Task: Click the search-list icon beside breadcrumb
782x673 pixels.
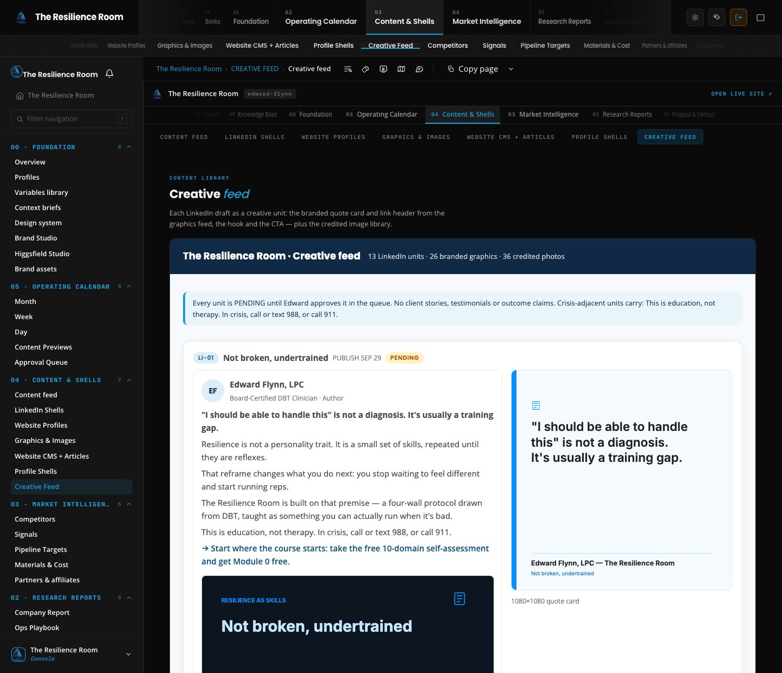Action: click(348, 69)
